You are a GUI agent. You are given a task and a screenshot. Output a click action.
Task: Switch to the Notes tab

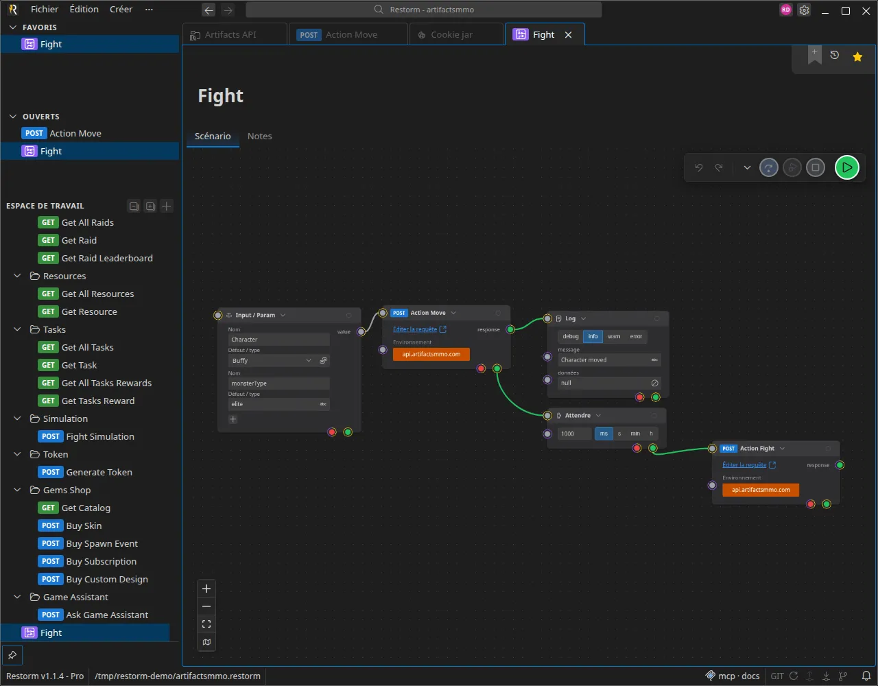[260, 136]
